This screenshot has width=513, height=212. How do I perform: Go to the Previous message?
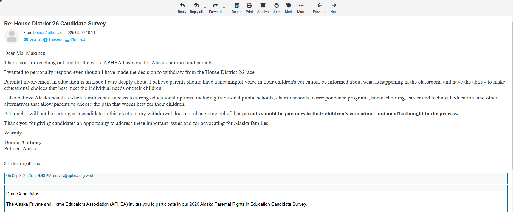319,8
